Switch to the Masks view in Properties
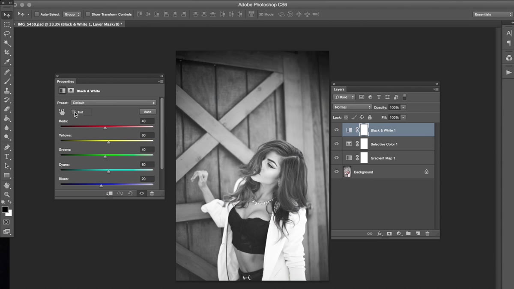 tap(71, 91)
